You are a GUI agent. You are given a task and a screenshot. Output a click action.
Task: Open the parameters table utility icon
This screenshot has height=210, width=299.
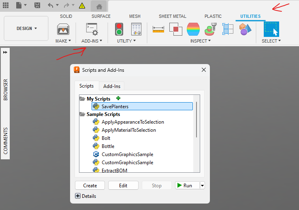pyautogui.click(x=136, y=29)
